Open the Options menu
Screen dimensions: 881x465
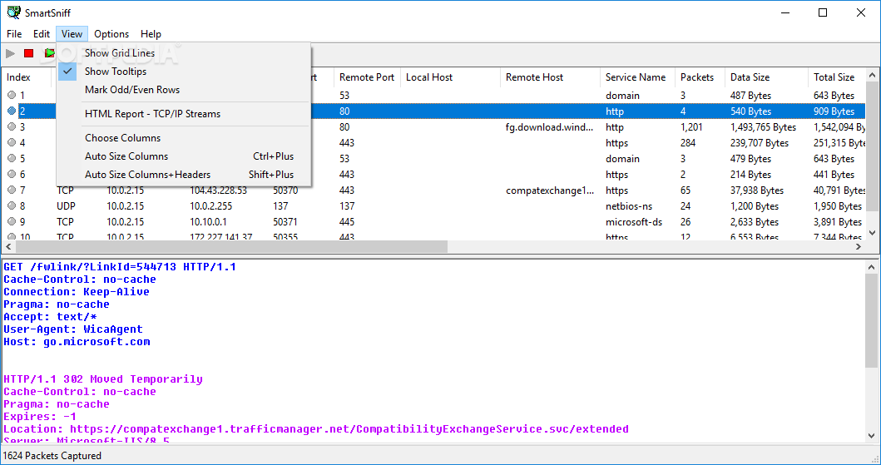pos(111,34)
